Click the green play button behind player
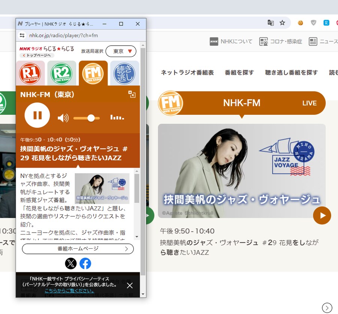This screenshot has height=314, width=338. click(x=149, y=215)
